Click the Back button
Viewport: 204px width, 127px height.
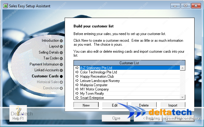[148, 118]
